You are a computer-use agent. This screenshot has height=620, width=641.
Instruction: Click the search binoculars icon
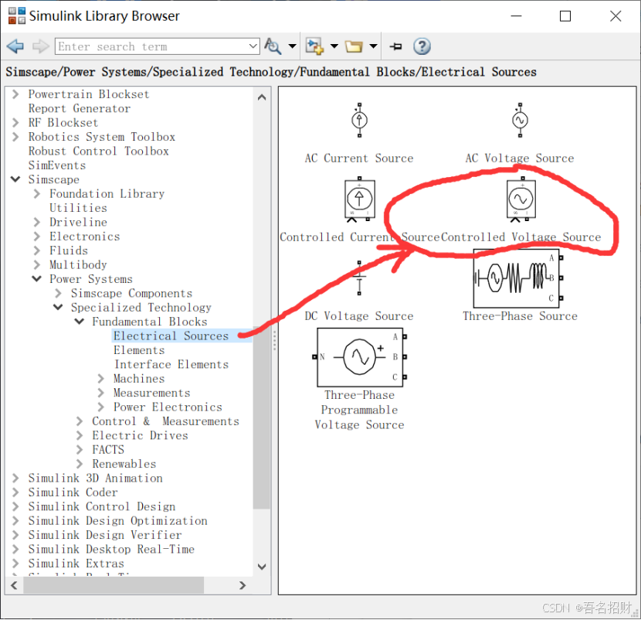click(273, 46)
